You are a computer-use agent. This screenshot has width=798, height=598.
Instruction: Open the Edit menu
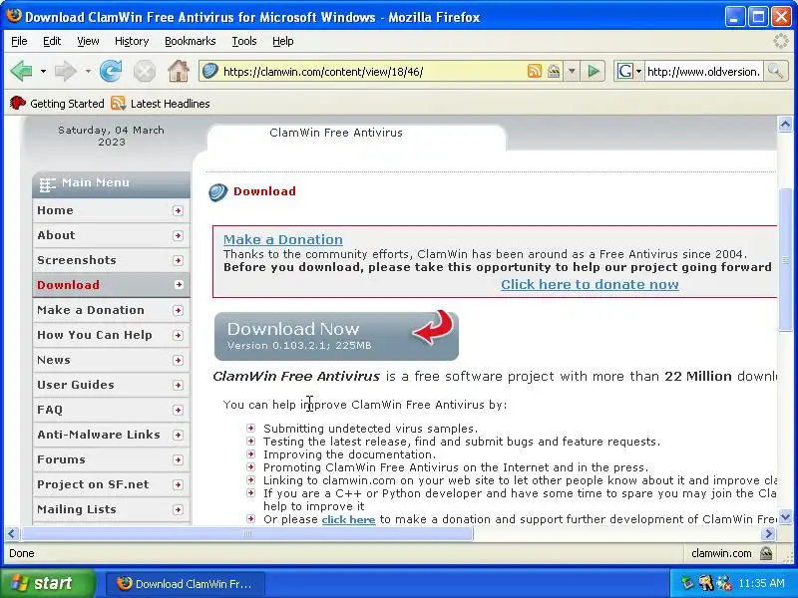(52, 41)
